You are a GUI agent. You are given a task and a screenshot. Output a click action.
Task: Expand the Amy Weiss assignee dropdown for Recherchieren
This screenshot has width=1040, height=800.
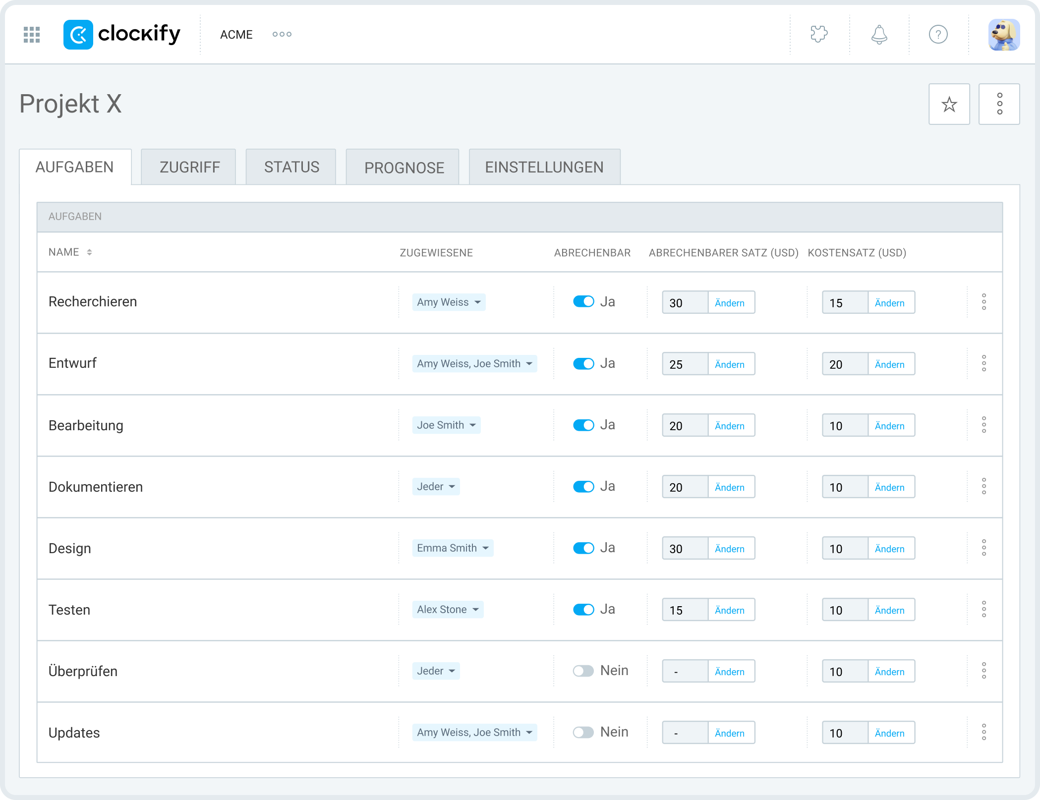click(449, 302)
